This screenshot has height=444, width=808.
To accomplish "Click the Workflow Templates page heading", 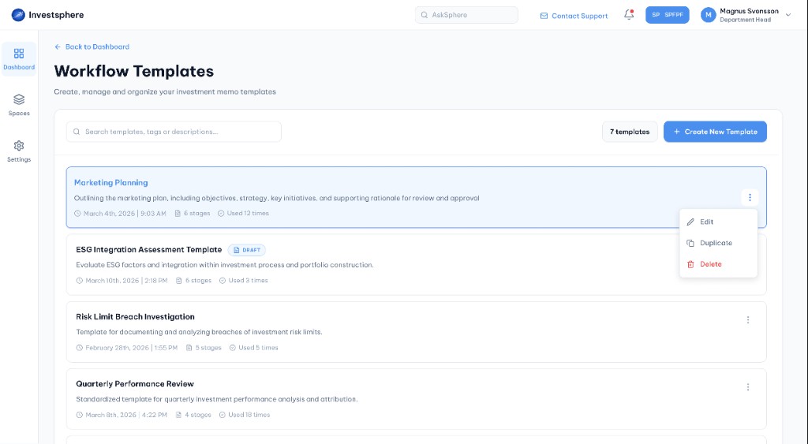I will [x=134, y=71].
